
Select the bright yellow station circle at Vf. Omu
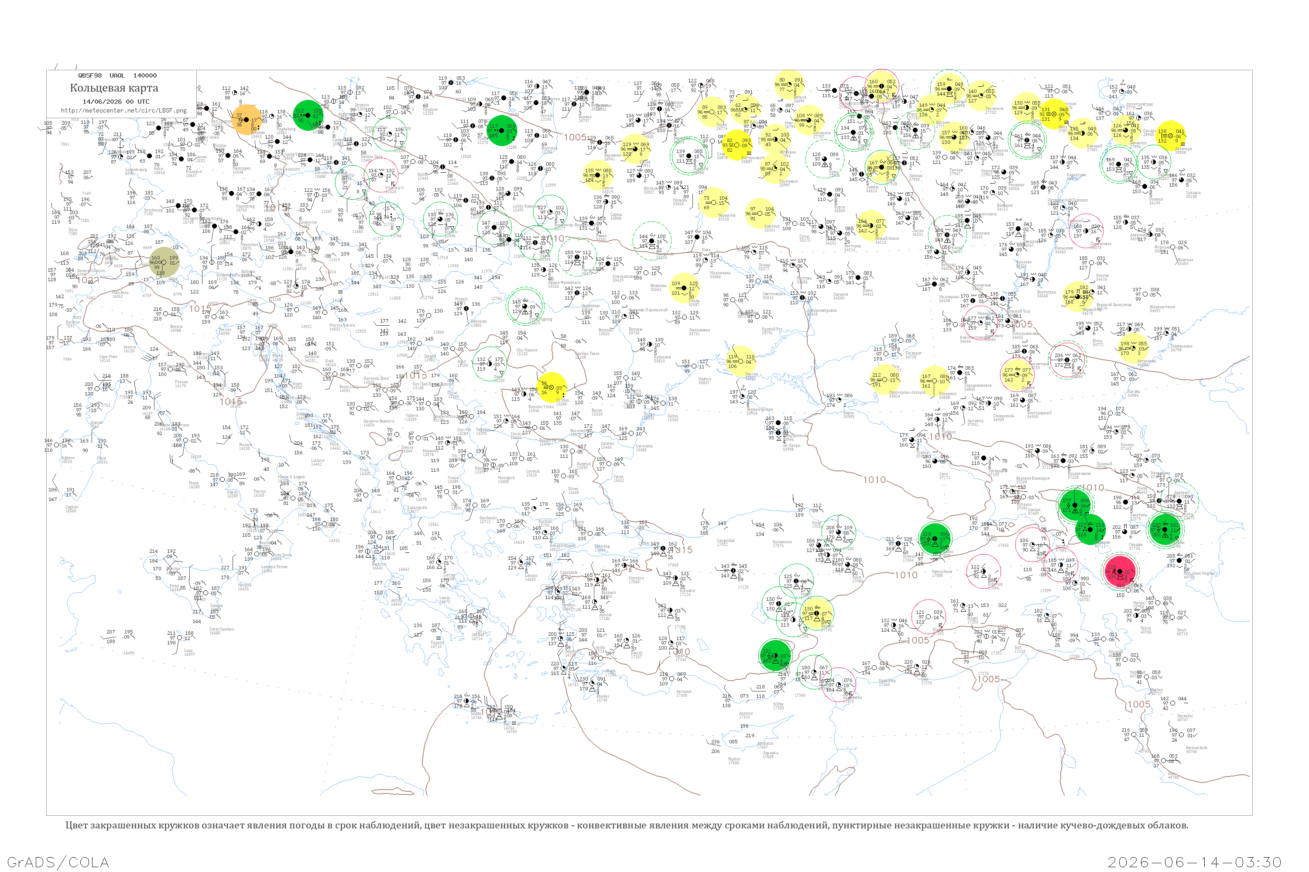click(x=552, y=387)
